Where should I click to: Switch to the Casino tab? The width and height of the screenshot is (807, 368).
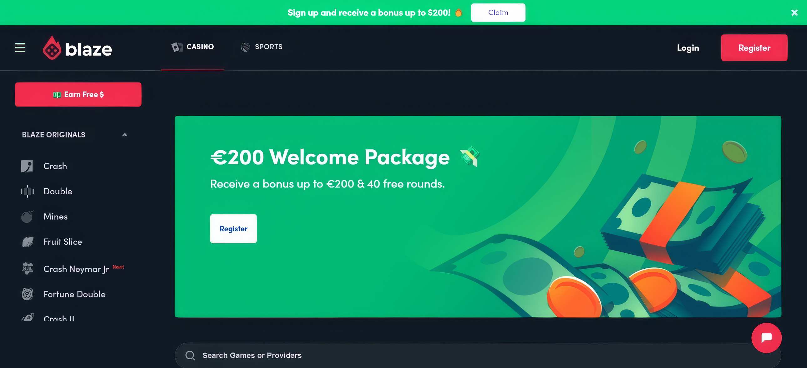[x=193, y=47]
